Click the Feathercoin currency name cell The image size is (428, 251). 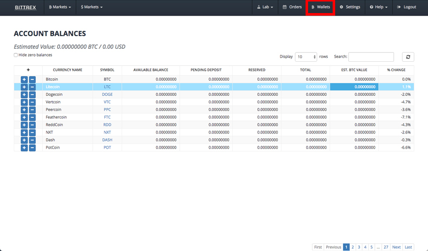coord(67,117)
